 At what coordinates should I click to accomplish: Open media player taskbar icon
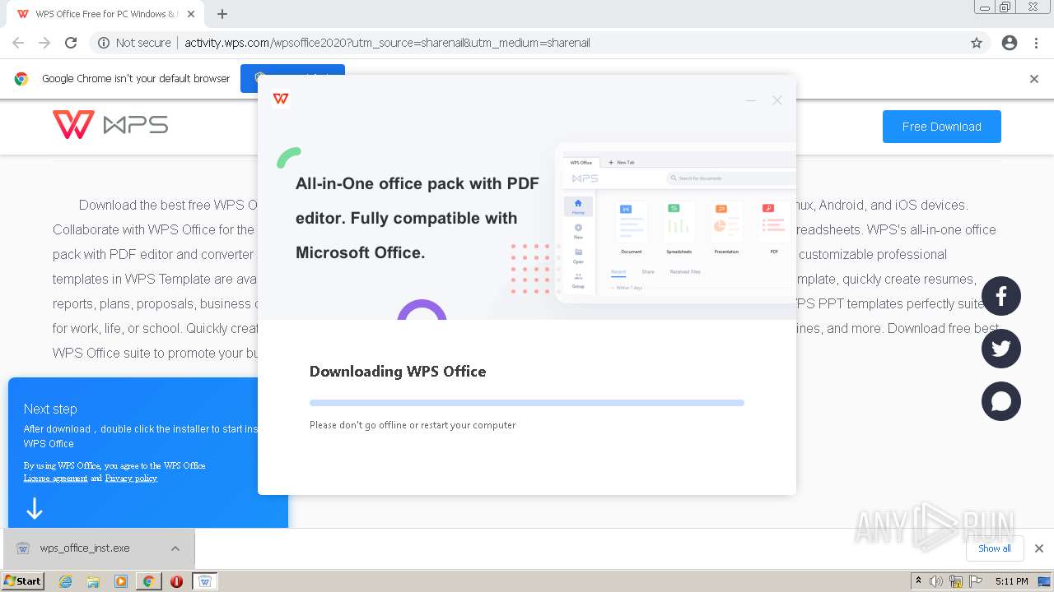point(121,581)
